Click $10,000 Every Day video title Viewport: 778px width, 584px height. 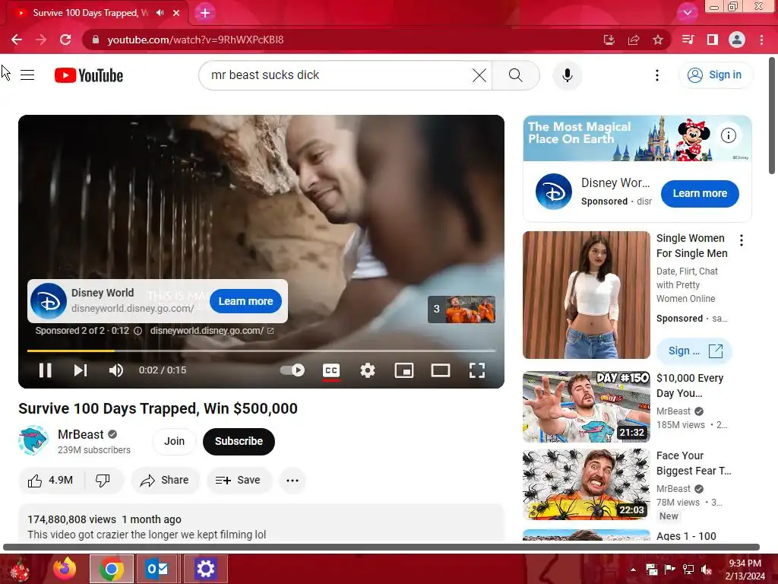pyautogui.click(x=690, y=386)
